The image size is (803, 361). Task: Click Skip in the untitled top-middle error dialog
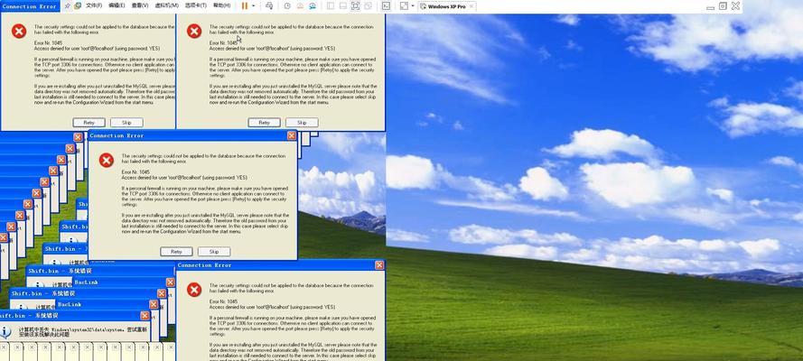(x=302, y=123)
